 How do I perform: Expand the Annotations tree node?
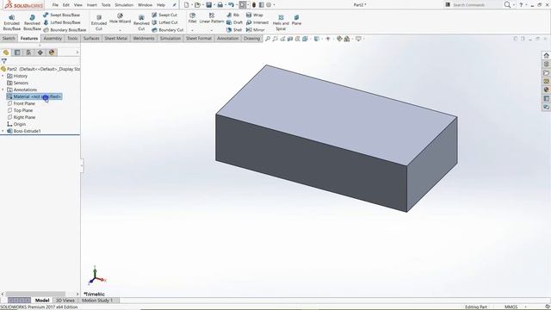click(3, 90)
